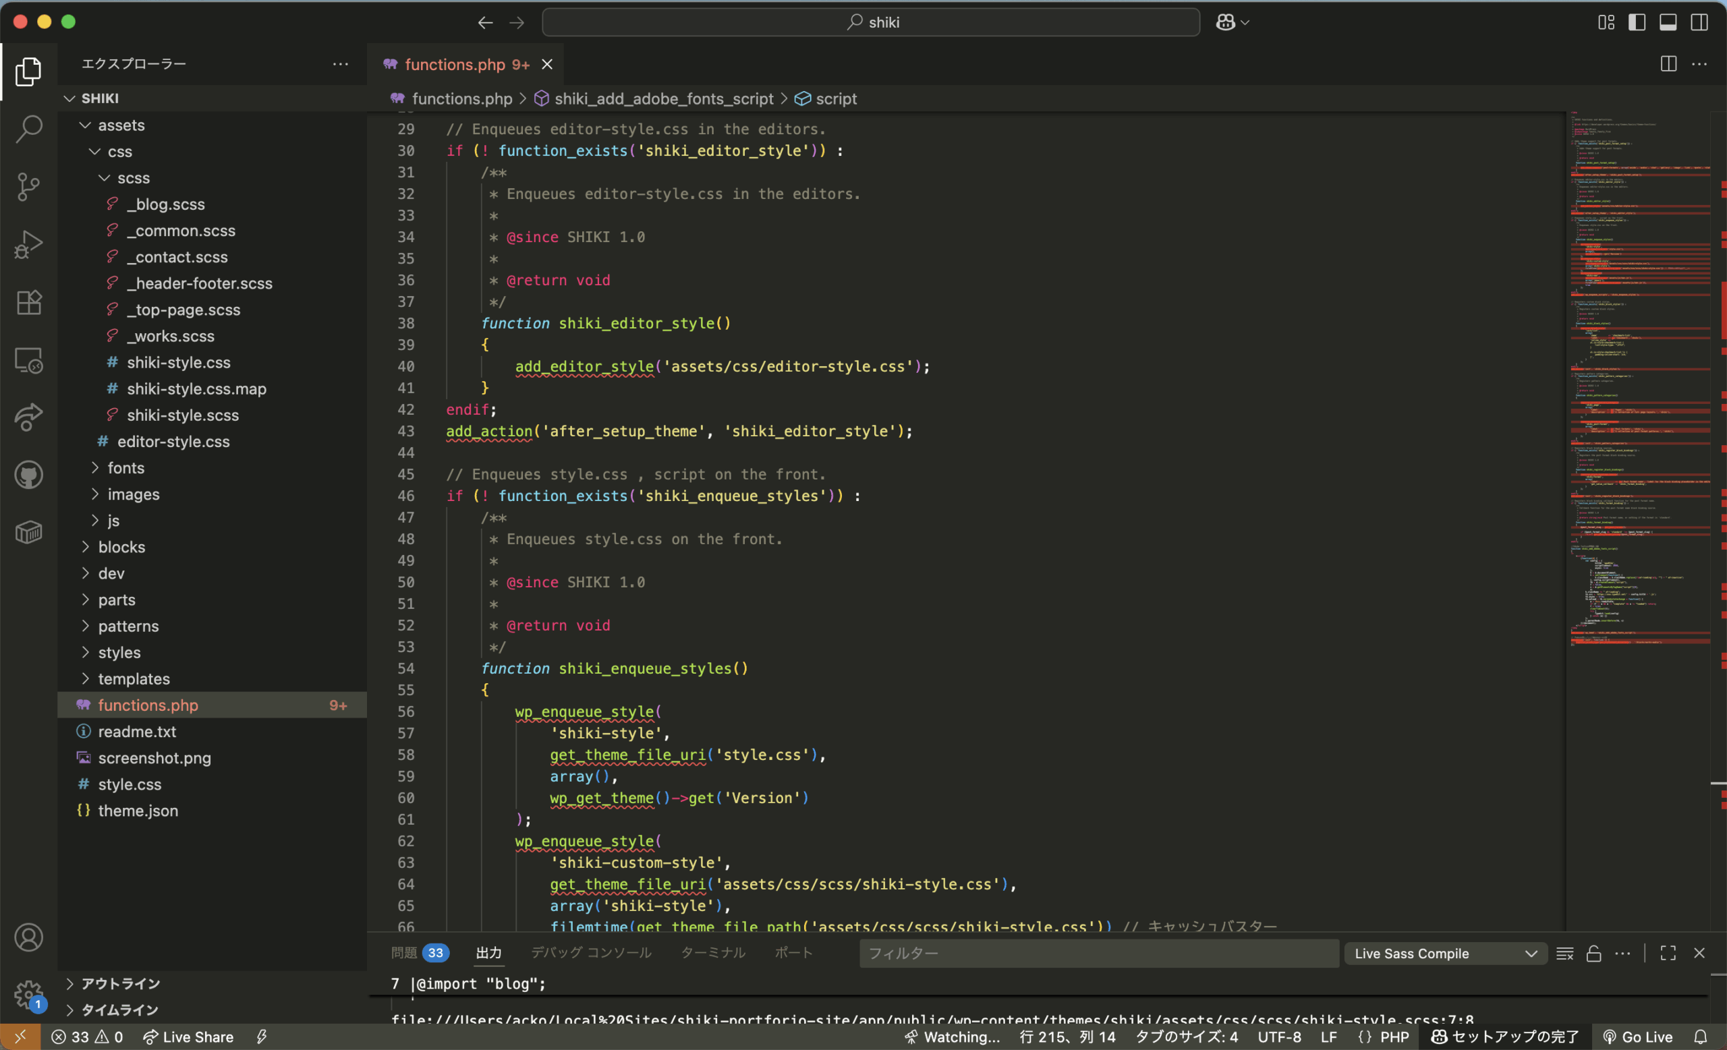The width and height of the screenshot is (1727, 1050).
Task: Split the editor to the right
Action: click(x=1668, y=64)
